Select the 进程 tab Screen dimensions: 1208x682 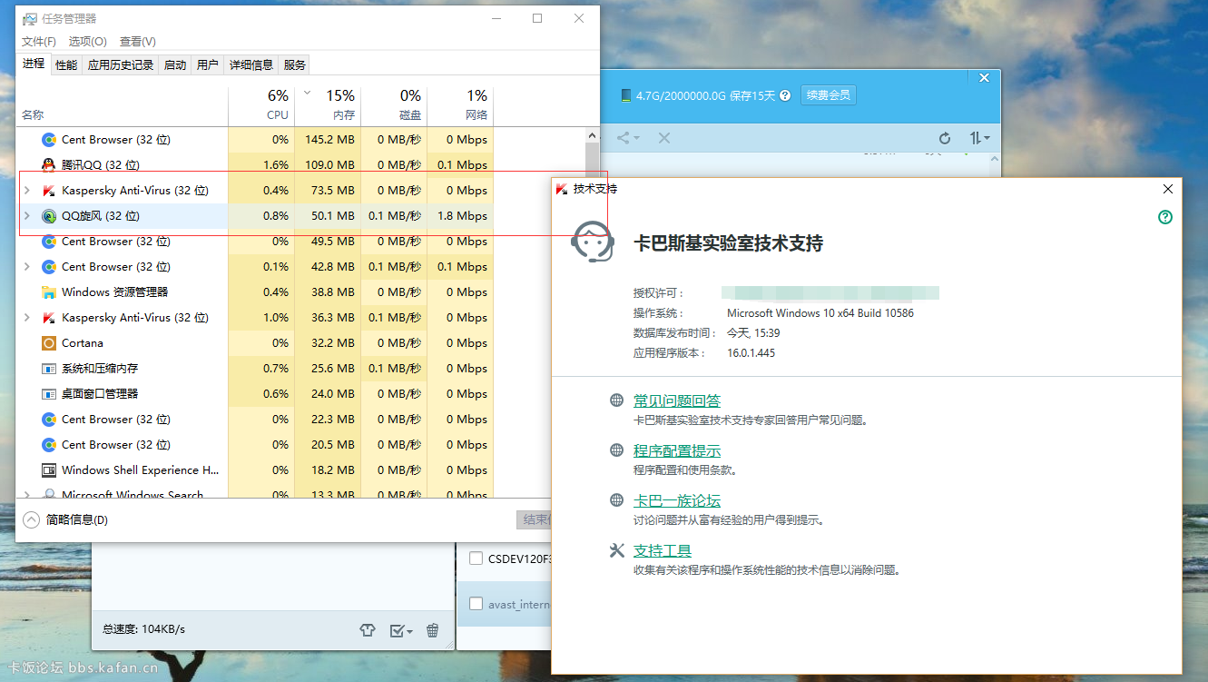point(34,64)
